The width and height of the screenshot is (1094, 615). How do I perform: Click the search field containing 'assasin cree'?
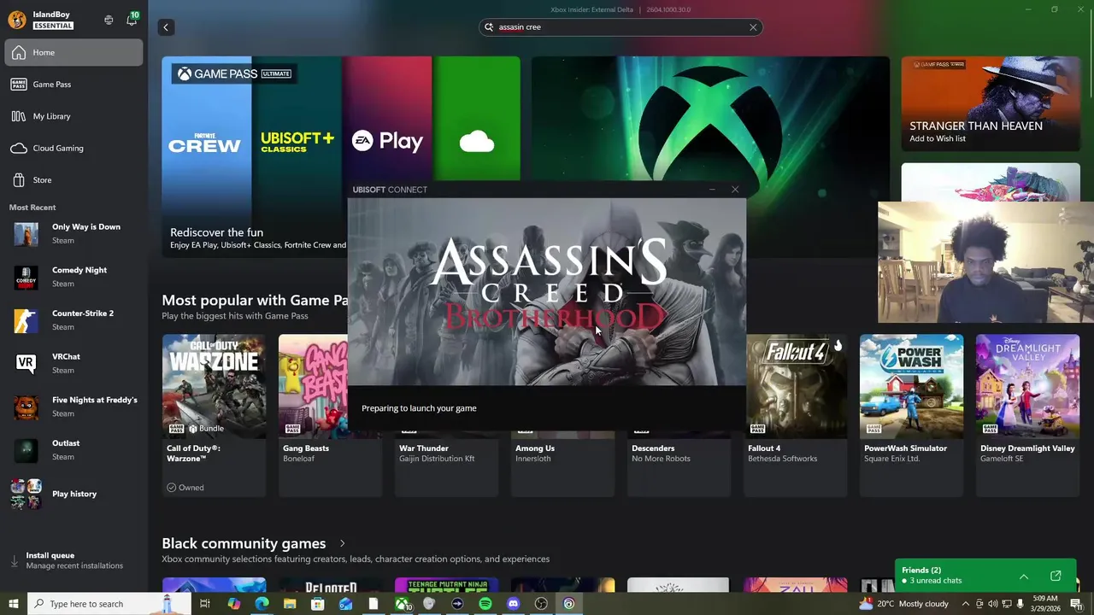click(x=621, y=27)
